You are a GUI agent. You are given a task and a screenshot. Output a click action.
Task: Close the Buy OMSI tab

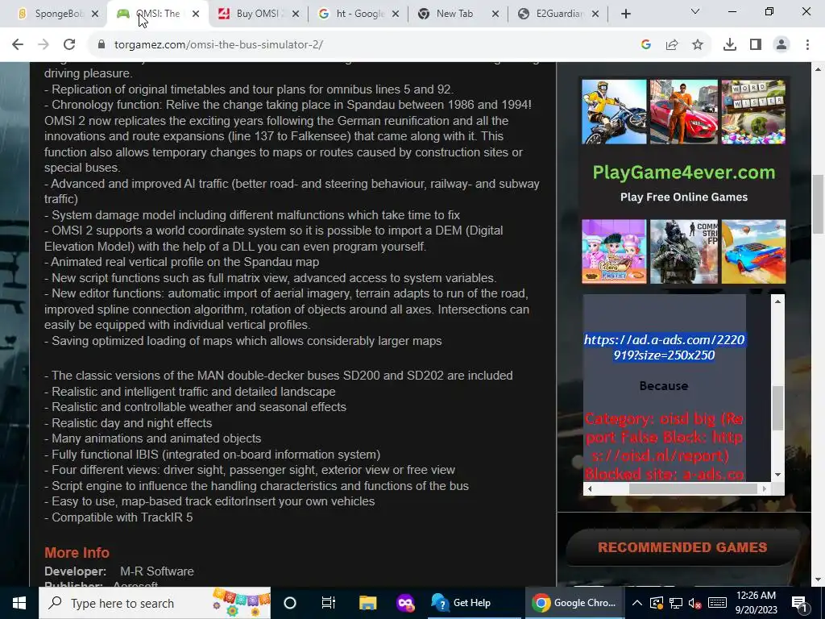point(296,15)
